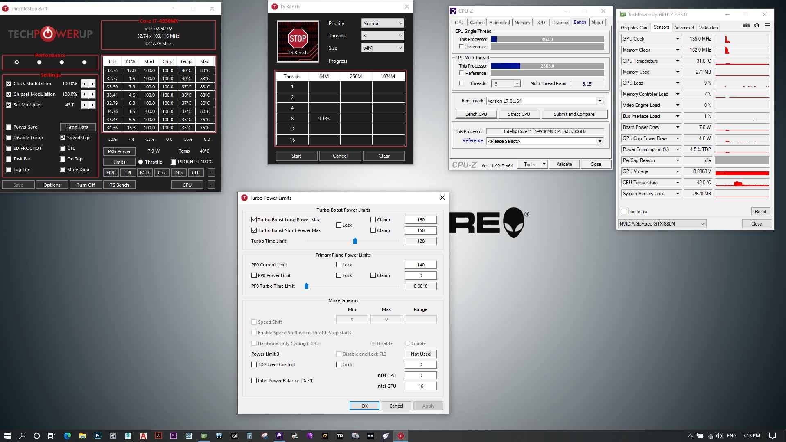
Task: Click the GPU-Z refresh icon
Action: pos(757,25)
